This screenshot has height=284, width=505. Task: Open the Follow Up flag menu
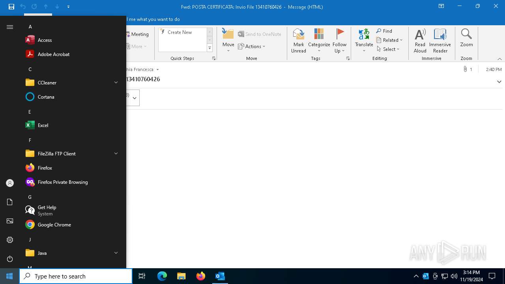[339, 41]
